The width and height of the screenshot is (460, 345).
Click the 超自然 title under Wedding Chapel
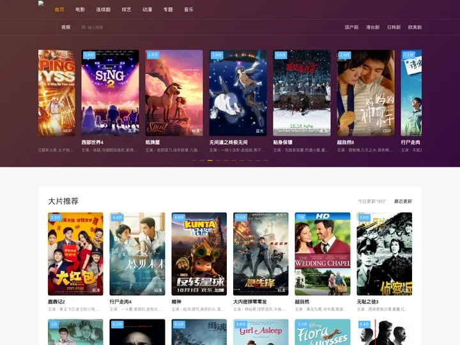pos(302,302)
